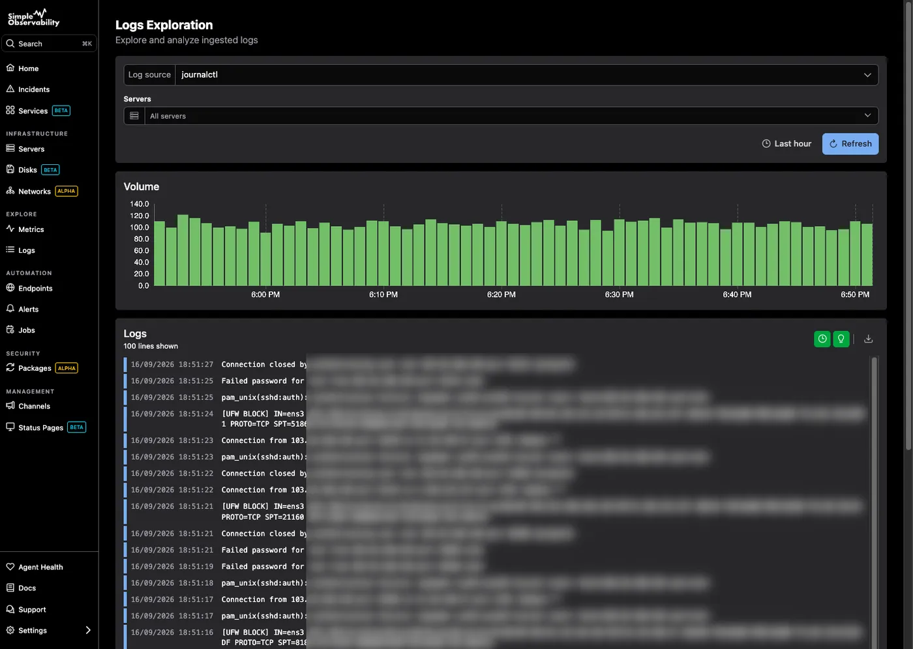Screen dimensions: 913x649
Task: Click the '100 lines shown' text
Action: [151, 346]
